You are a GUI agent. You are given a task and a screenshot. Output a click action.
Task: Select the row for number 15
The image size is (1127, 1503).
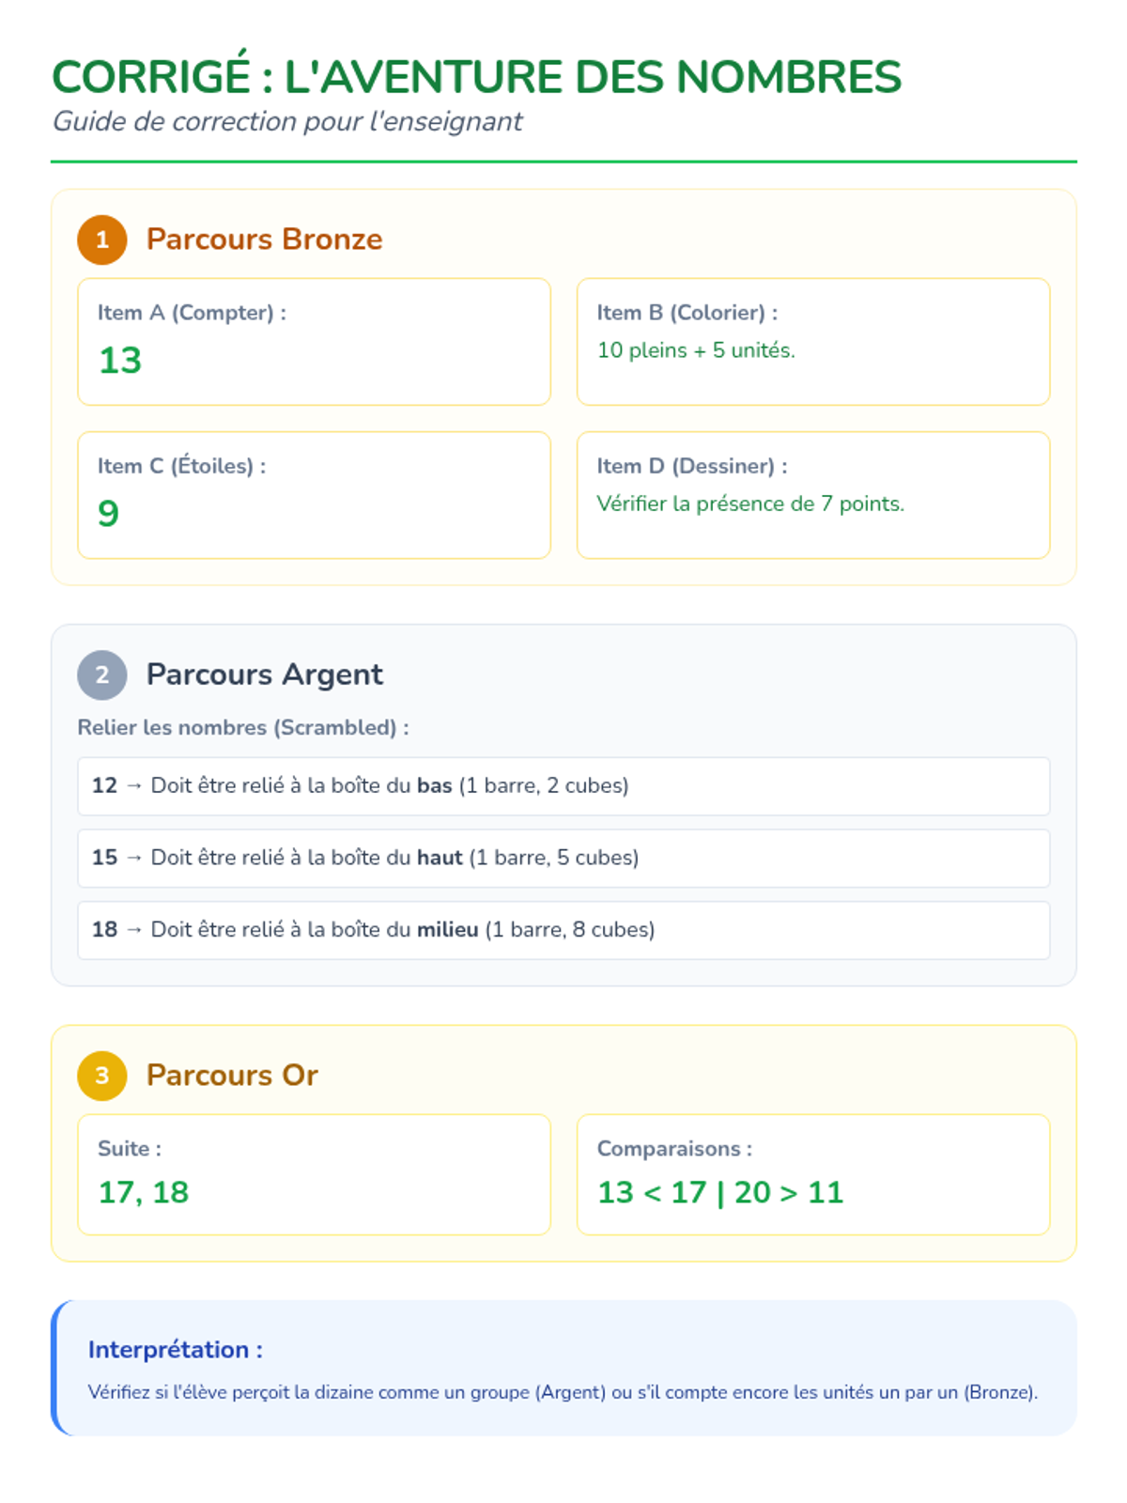[563, 858]
